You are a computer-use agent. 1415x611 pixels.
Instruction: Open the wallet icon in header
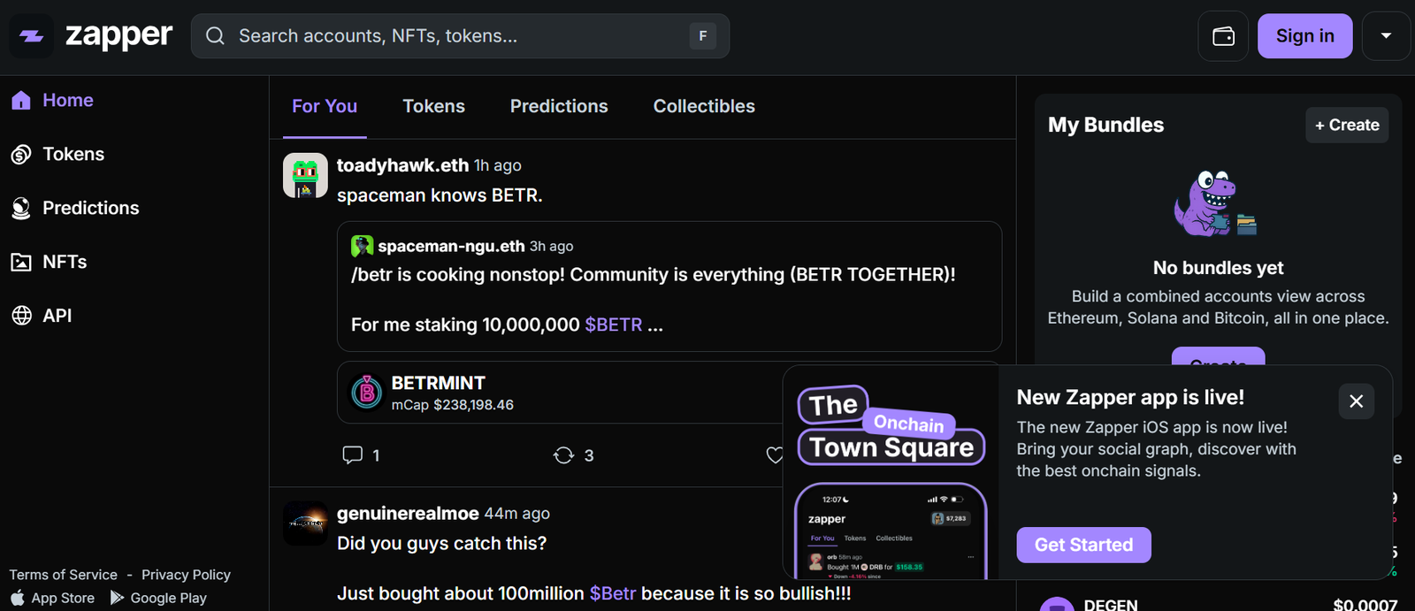[1223, 36]
